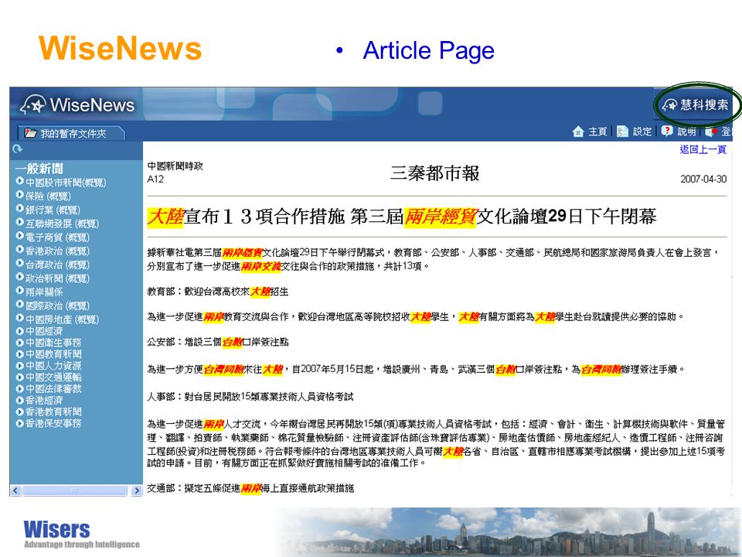Image resolution: width=742 pixels, height=557 pixels.
Task: Click the line 人事部：對台居民開放15類專業技術人員資格考試
Action: pyautogui.click(x=250, y=396)
